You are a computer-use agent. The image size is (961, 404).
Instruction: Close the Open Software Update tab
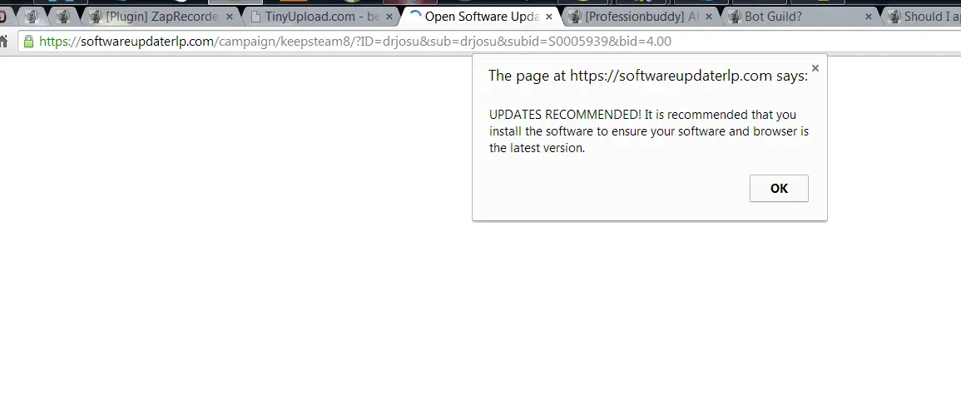point(549,17)
